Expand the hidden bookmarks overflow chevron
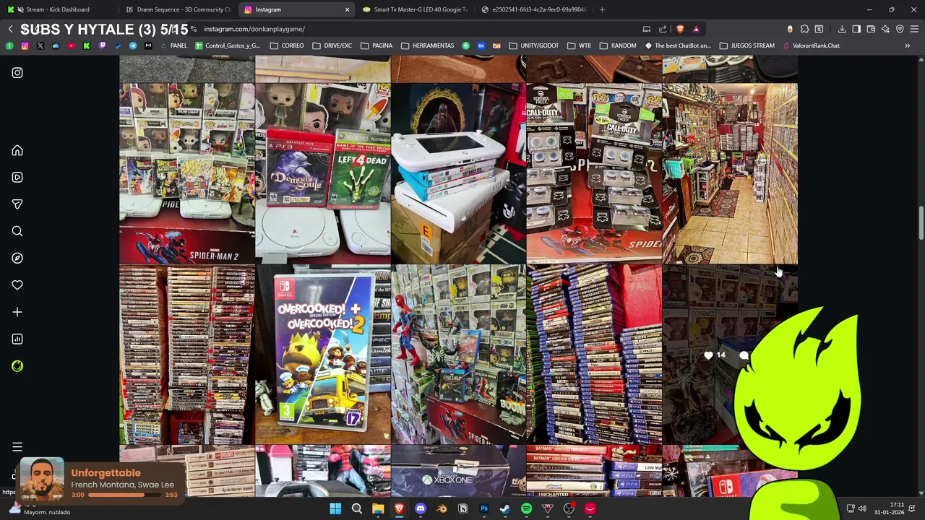 click(907, 45)
